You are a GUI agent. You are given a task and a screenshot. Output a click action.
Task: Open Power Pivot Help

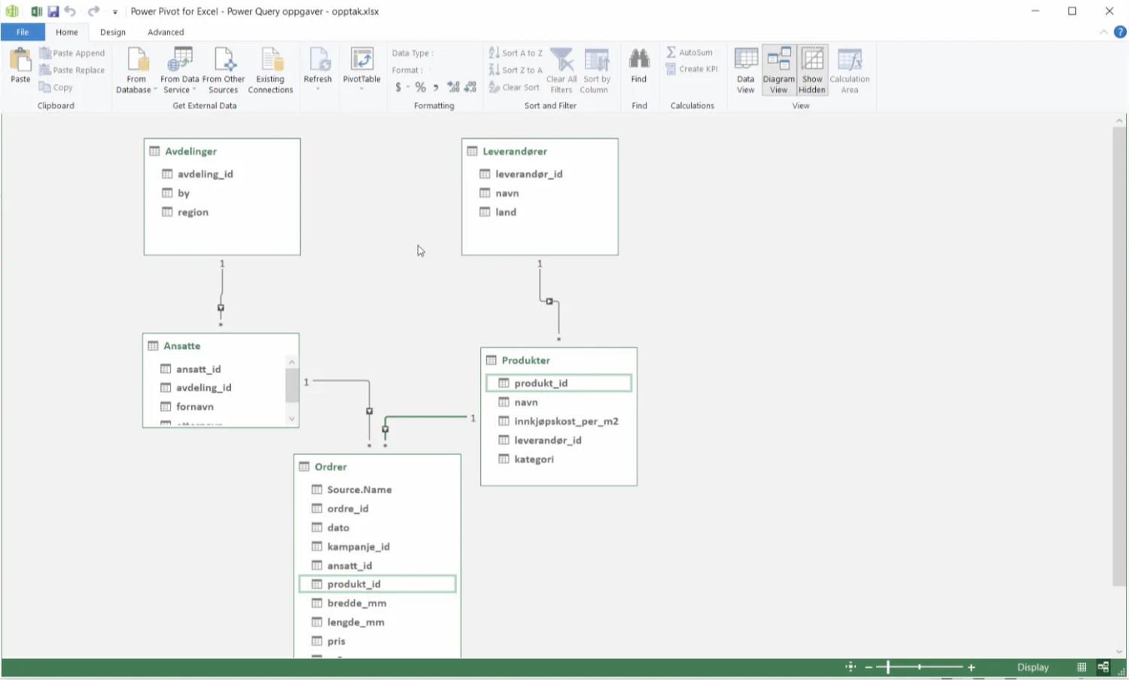pyautogui.click(x=1120, y=32)
